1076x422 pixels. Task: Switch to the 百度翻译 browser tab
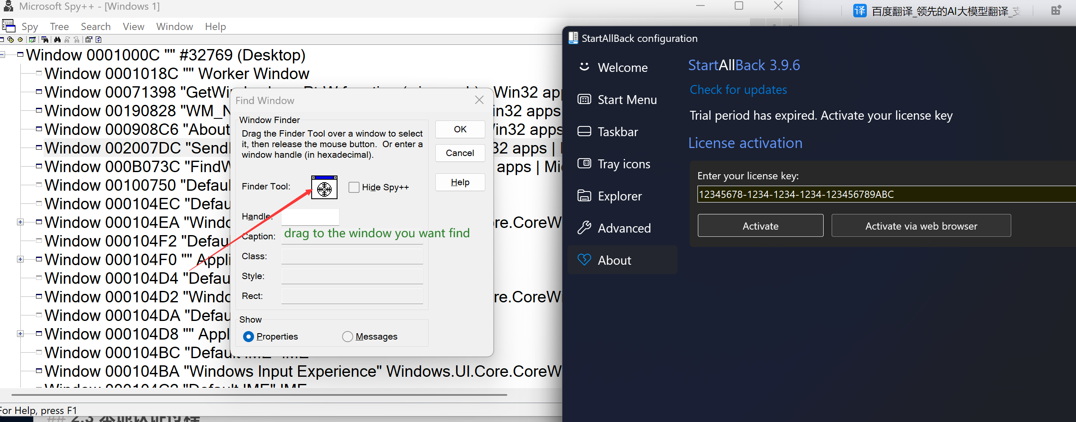tap(936, 11)
